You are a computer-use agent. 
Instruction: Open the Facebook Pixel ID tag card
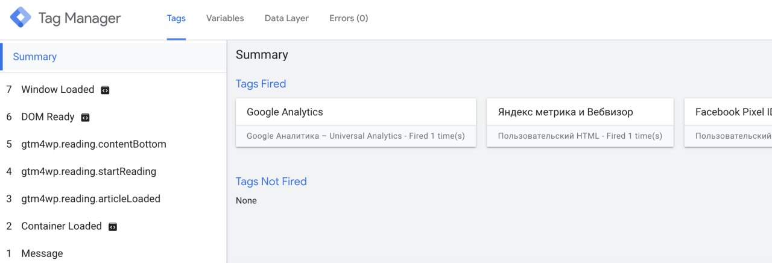tap(728, 122)
